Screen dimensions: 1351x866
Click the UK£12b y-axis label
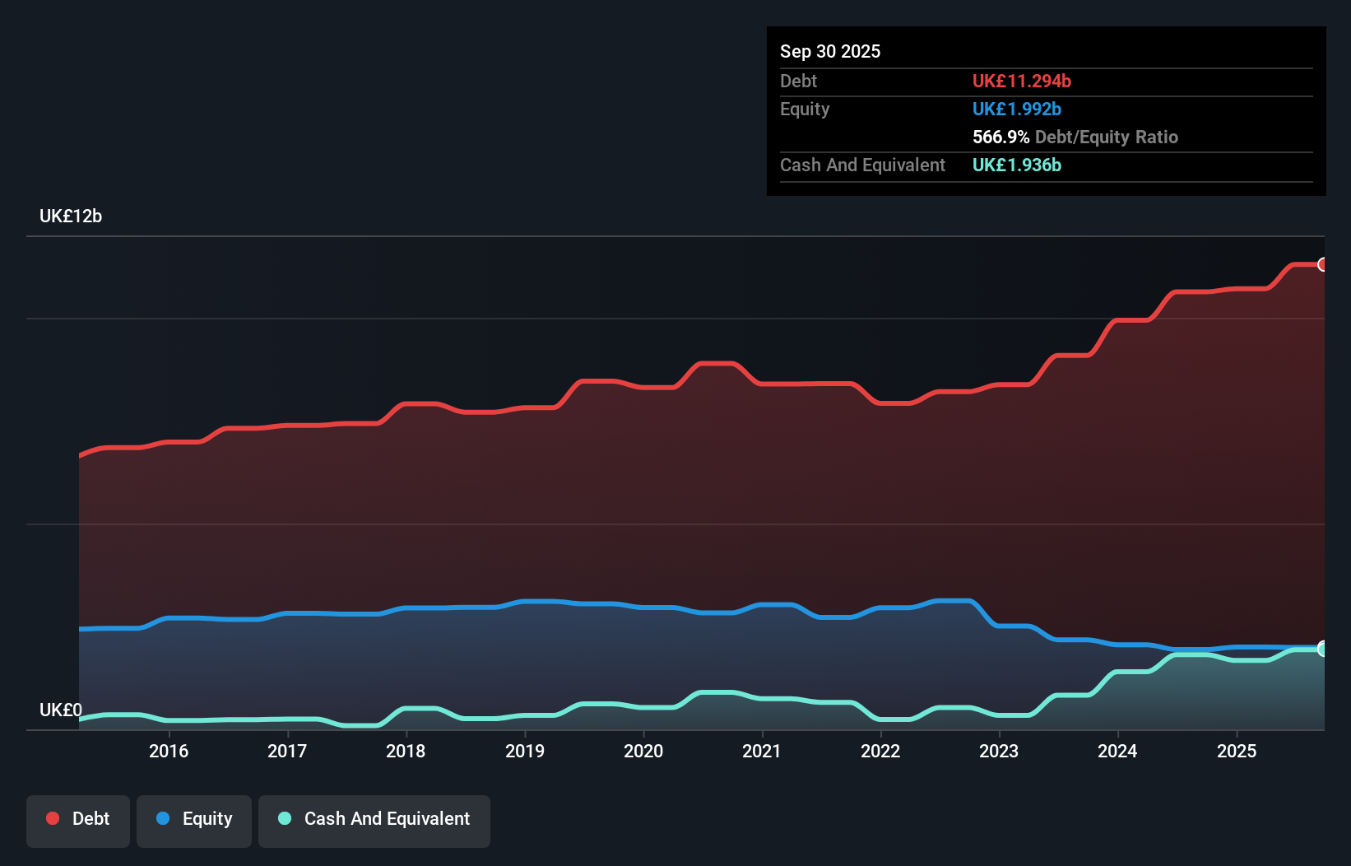pos(71,216)
